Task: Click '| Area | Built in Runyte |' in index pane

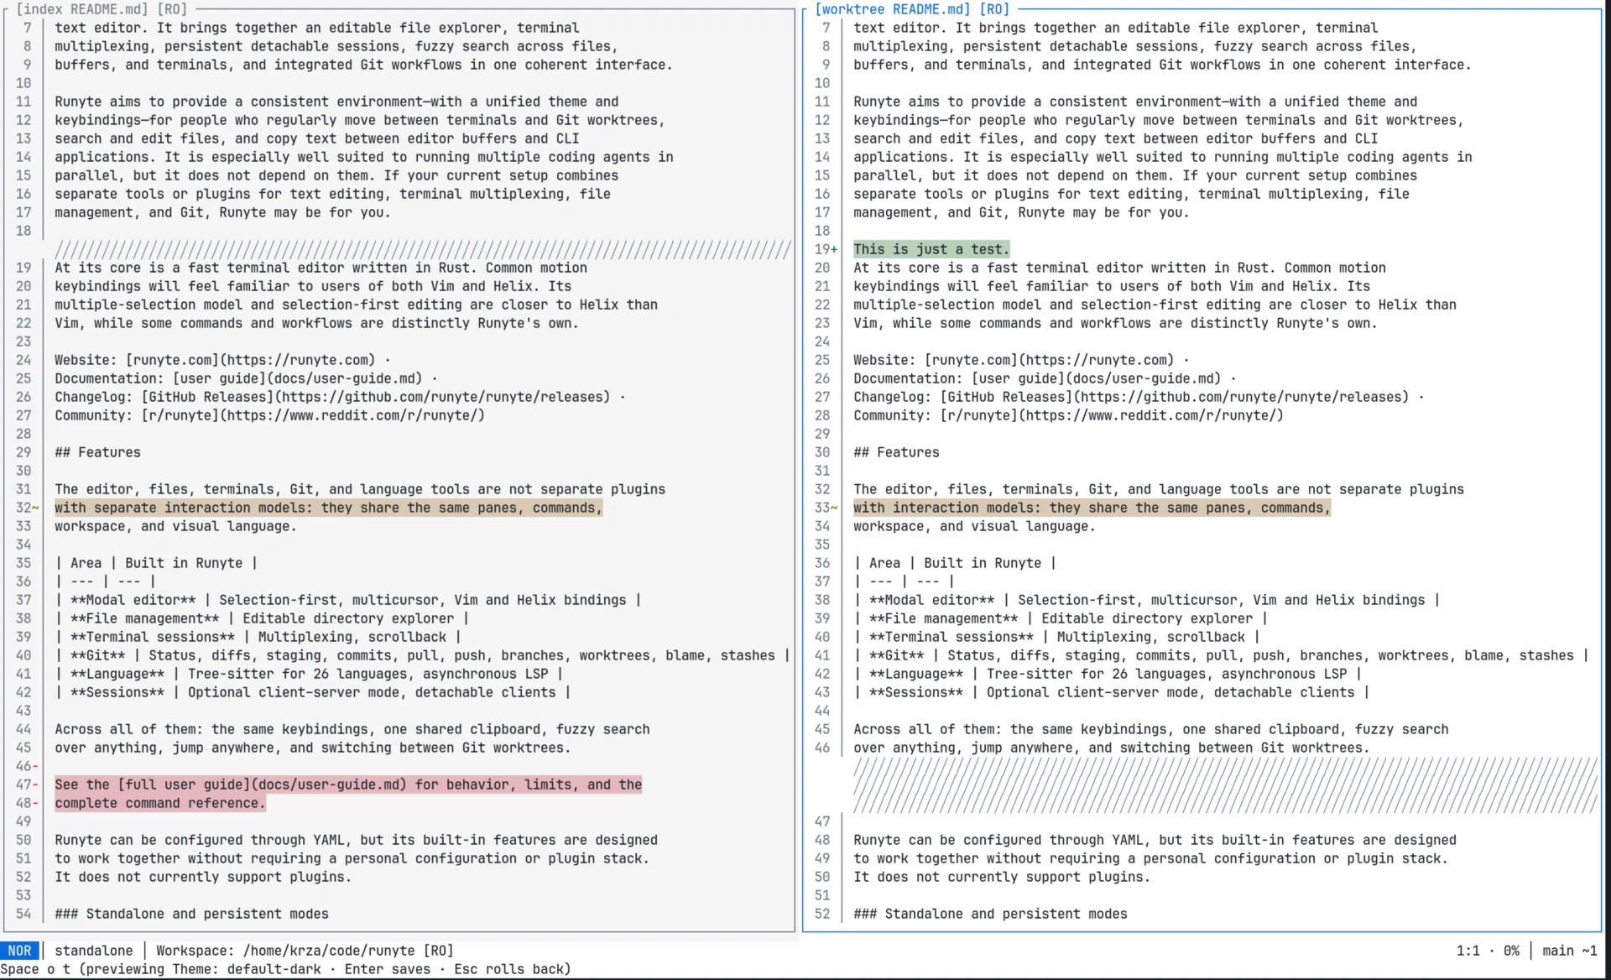Action: [157, 563]
